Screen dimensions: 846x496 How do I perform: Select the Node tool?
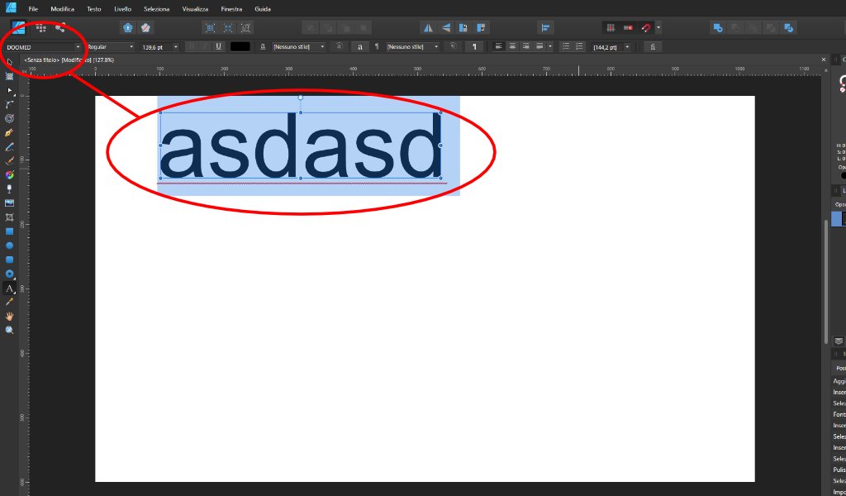[9, 90]
